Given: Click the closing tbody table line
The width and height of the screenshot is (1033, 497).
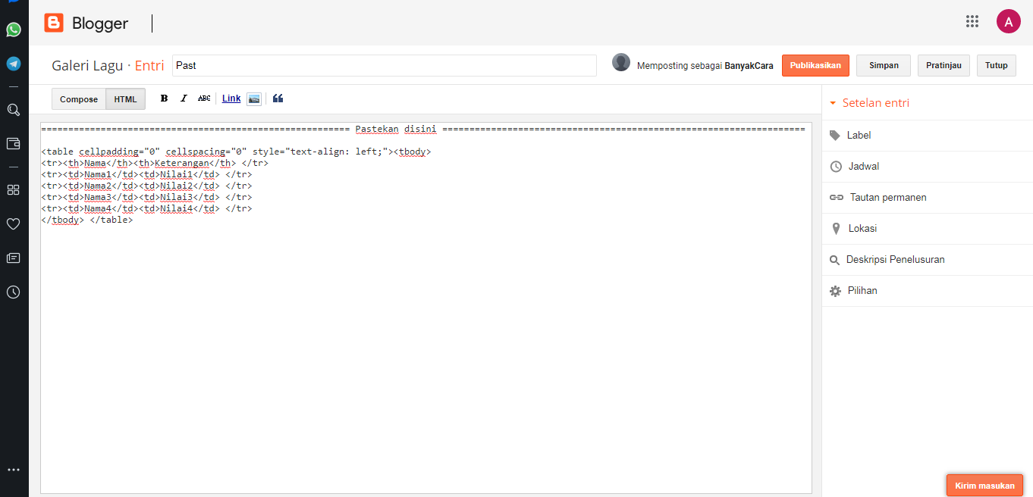Looking at the screenshot, I should pyautogui.click(x=87, y=220).
